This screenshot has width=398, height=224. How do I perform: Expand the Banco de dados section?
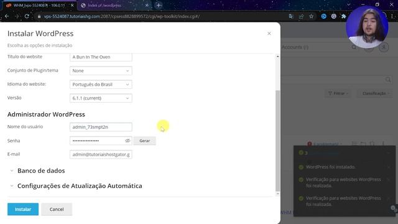click(40, 170)
